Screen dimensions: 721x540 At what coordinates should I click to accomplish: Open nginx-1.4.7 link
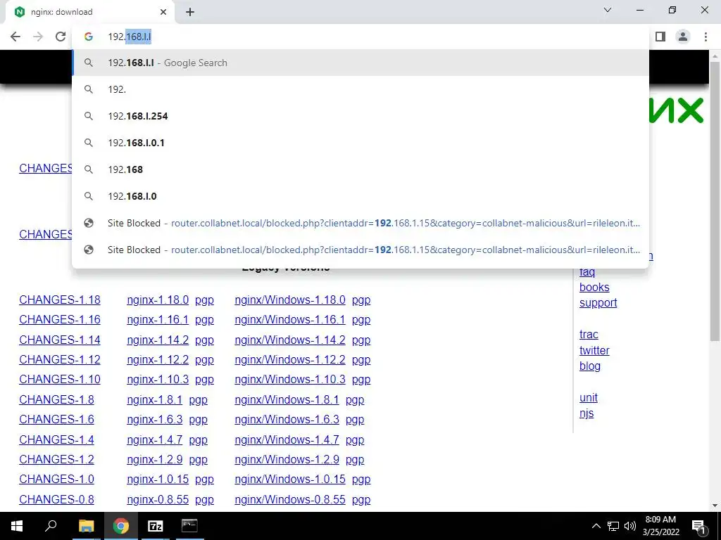click(154, 439)
